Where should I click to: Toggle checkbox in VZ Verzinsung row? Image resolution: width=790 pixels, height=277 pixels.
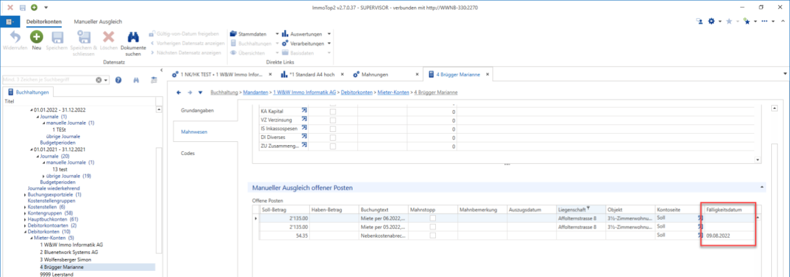pyautogui.click(x=332, y=120)
